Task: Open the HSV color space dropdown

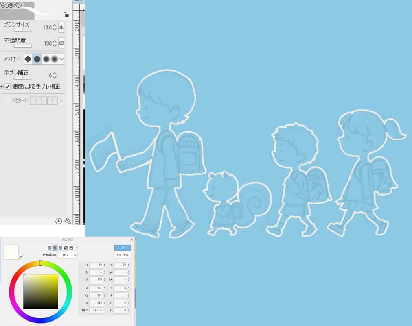Action: [x=67, y=255]
